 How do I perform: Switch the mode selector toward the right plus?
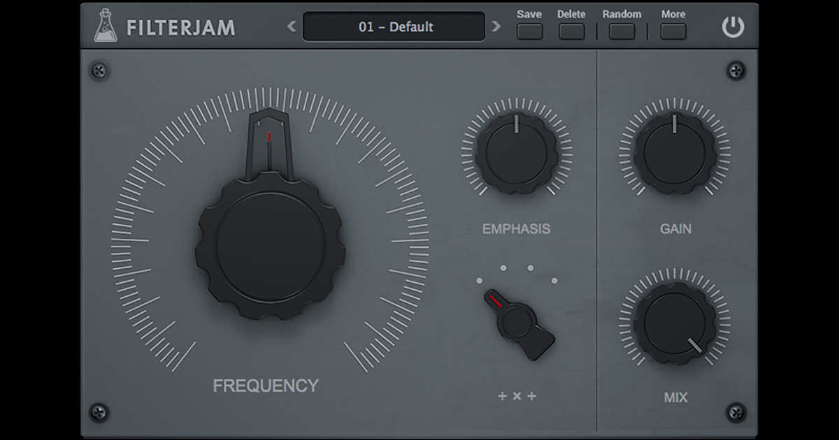point(531,395)
